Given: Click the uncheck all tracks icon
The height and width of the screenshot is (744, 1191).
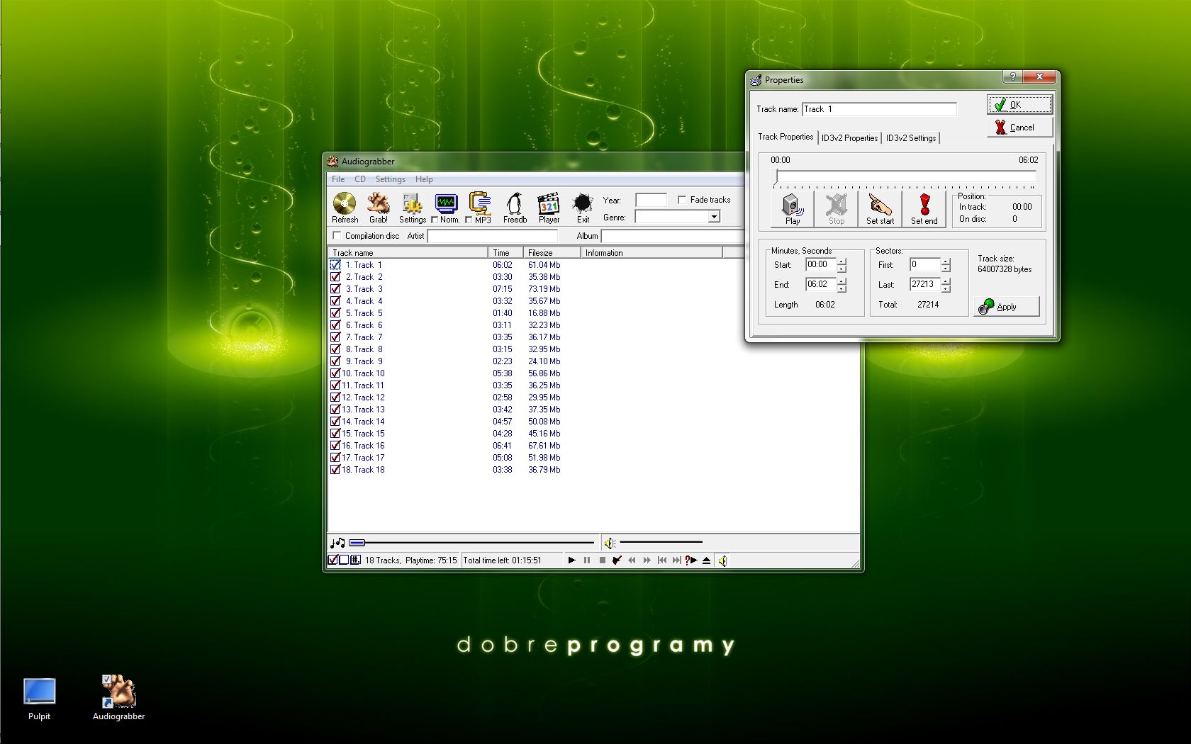Looking at the screenshot, I should click(x=344, y=560).
